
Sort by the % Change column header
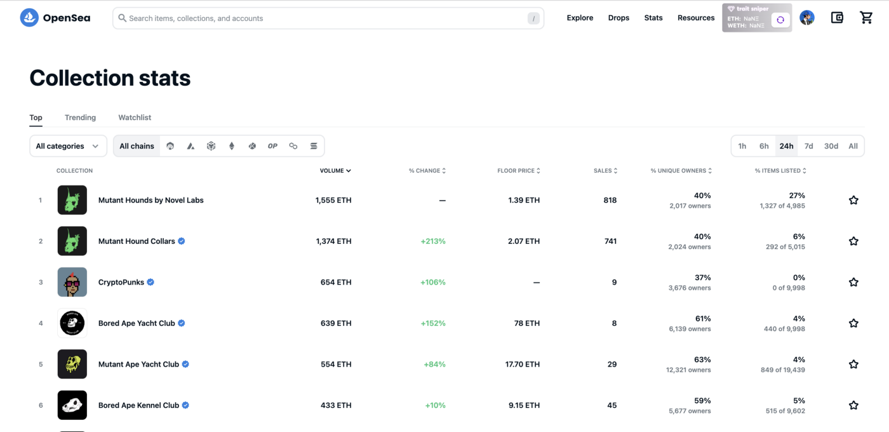(x=427, y=171)
